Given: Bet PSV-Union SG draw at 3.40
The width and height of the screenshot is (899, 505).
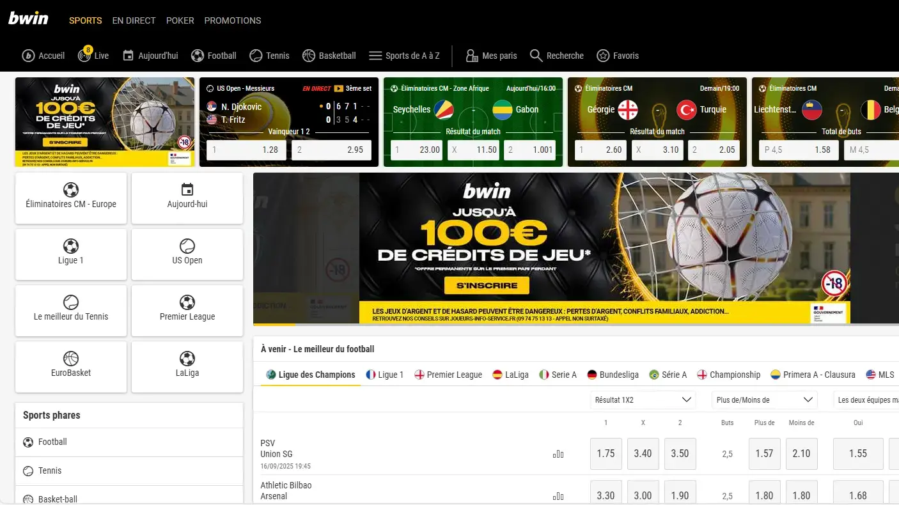Looking at the screenshot, I should coord(643,454).
